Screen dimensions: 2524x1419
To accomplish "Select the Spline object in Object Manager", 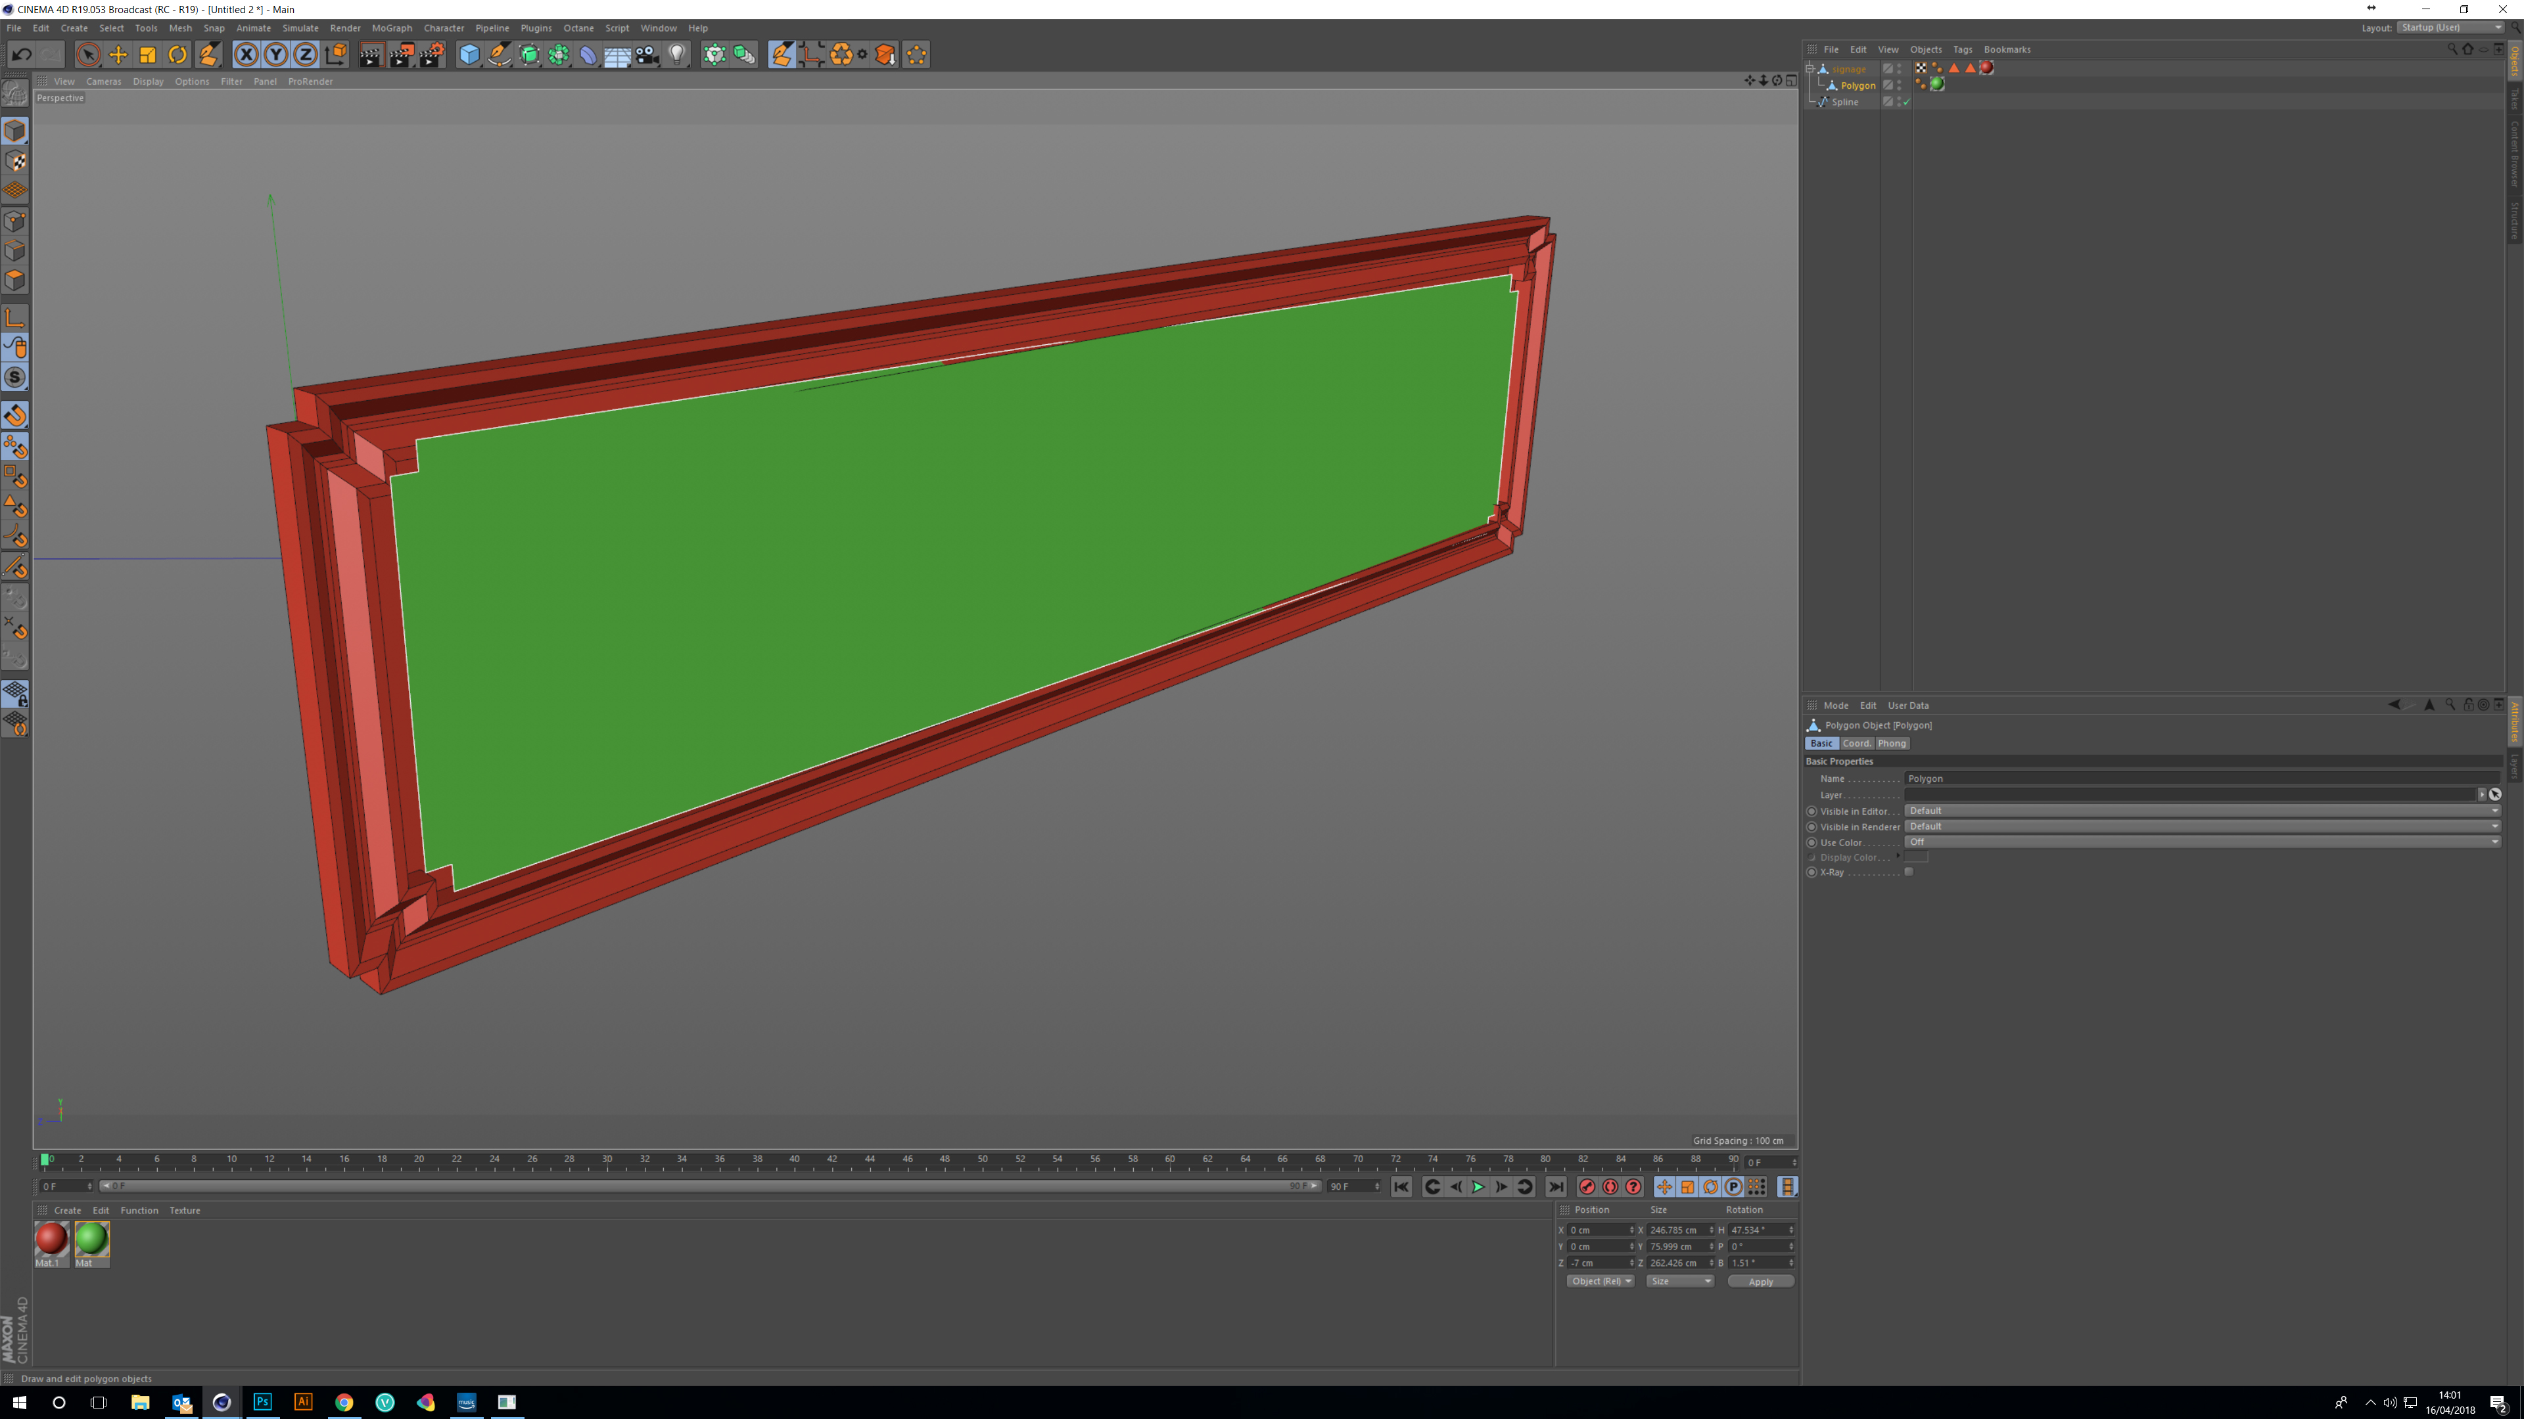I will (1845, 102).
